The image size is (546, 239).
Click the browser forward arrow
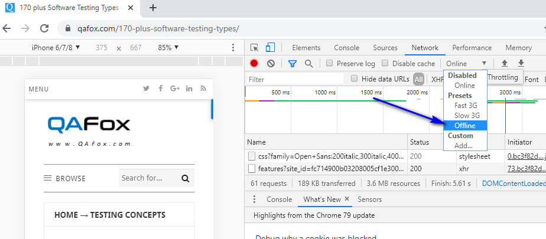point(25,28)
